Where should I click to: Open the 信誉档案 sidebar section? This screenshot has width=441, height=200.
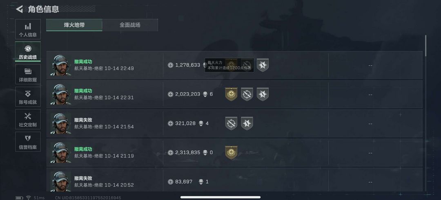point(28,142)
